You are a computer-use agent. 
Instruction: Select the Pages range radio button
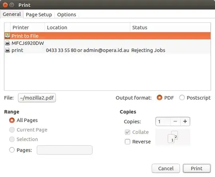click(12, 150)
